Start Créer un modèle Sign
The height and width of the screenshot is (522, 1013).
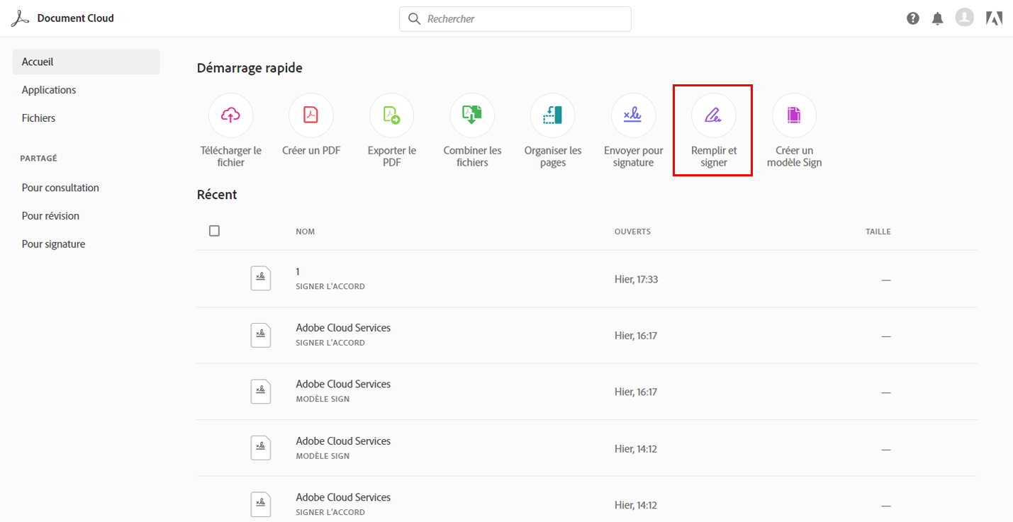click(794, 115)
